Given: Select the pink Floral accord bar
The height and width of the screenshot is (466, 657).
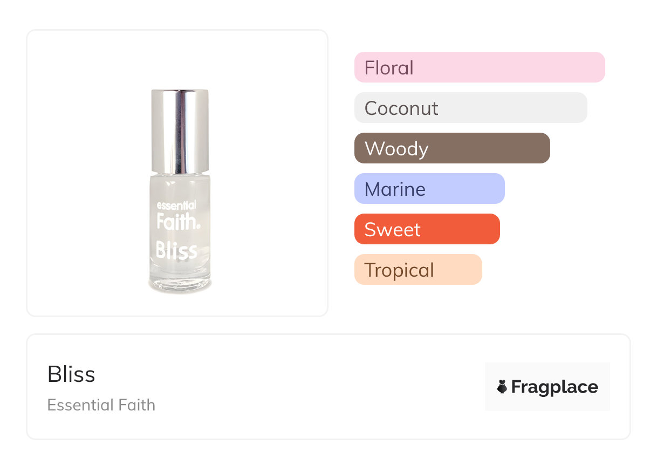Looking at the screenshot, I should pyautogui.click(x=479, y=67).
